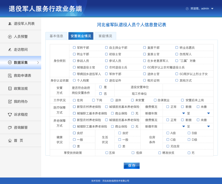The height and width of the screenshot is (184, 222).
Task: Open the admin user dropdown arrow
Action: 212,9
